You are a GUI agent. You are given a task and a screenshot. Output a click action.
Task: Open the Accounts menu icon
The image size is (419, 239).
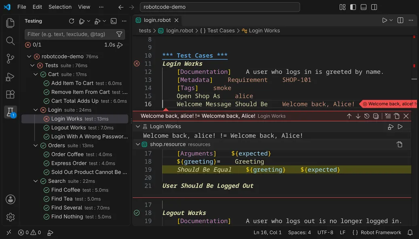coord(11,199)
